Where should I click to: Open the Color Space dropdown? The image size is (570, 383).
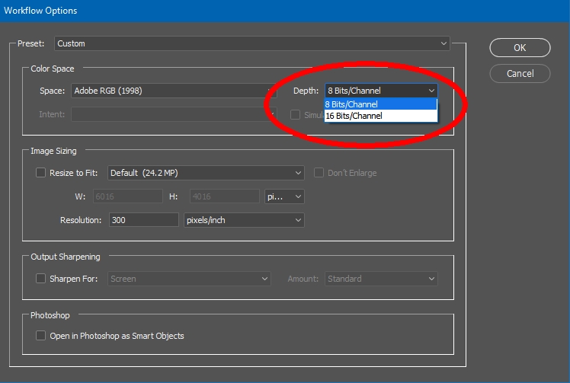coord(171,91)
